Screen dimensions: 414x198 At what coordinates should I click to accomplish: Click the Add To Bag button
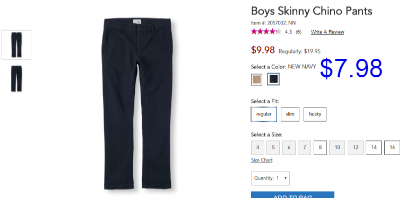pyautogui.click(x=292, y=195)
